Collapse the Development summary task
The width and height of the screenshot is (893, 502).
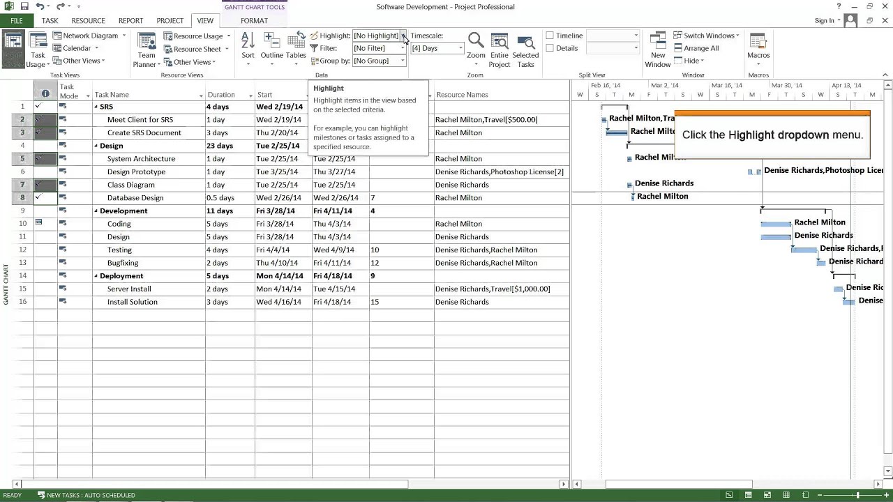point(96,211)
